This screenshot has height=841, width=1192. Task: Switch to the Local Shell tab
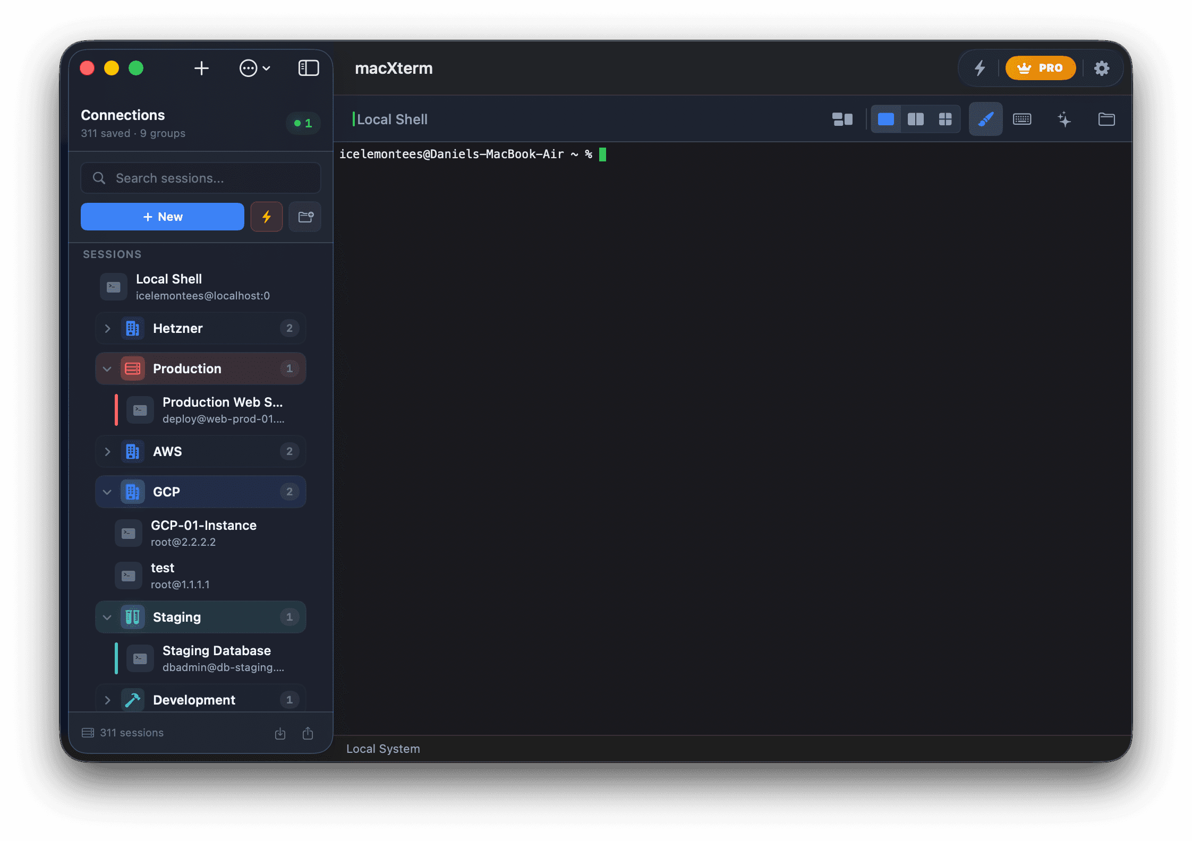point(393,119)
